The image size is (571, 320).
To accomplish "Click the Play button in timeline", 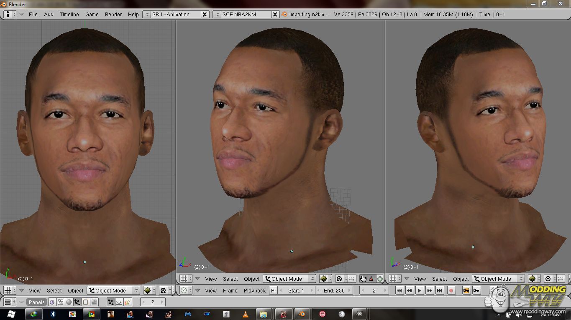I will tap(420, 290).
